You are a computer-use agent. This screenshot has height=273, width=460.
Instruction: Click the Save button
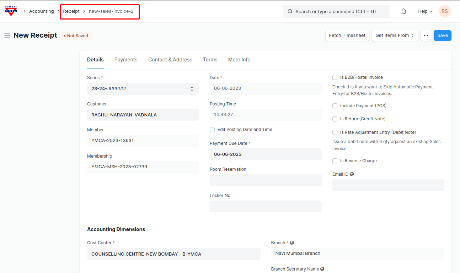click(x=442, y=36)
